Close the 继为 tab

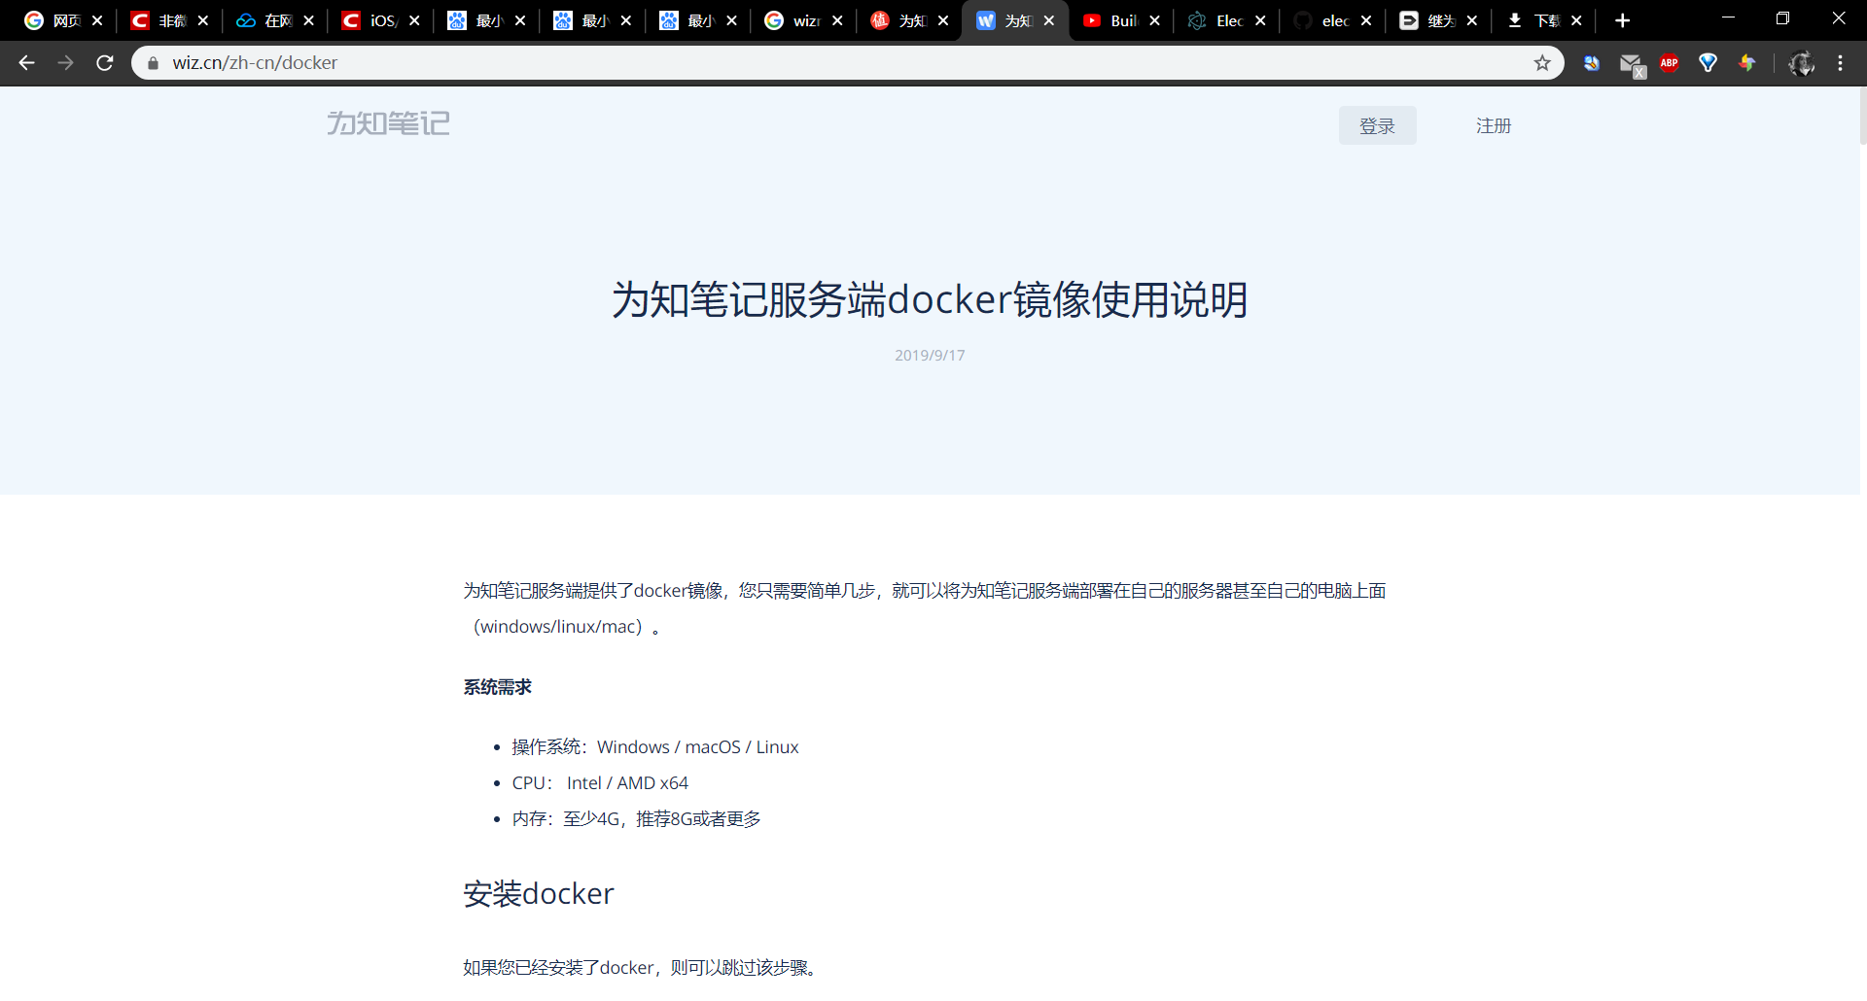pyautogui.click(x=1472, y=20)
